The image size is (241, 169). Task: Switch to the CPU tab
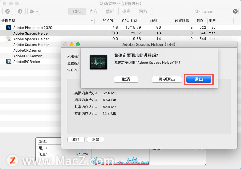tap(77, 12)
